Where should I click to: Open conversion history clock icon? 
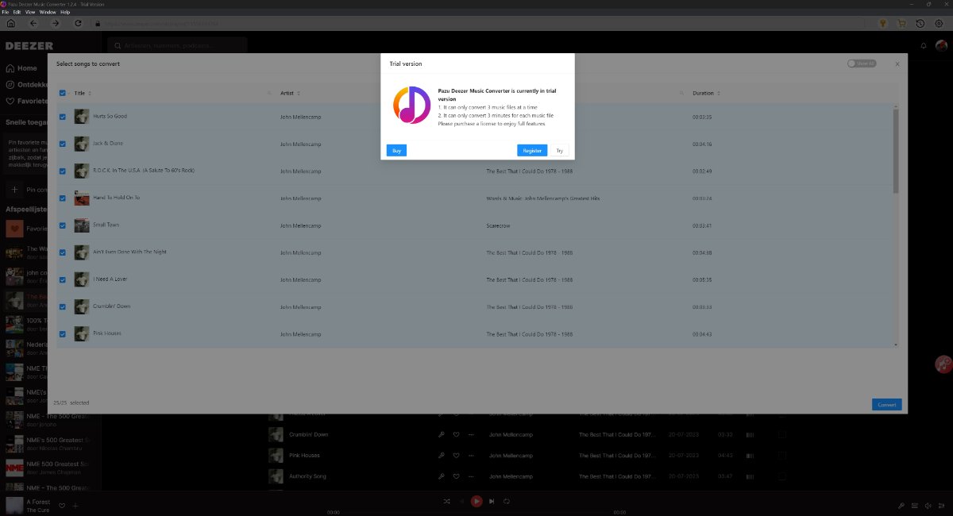[x=920, y=23]
